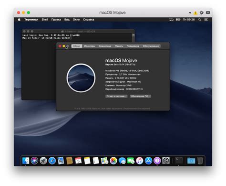
Task: Switch to the Обслуживание tab
Action: [151, 46]
